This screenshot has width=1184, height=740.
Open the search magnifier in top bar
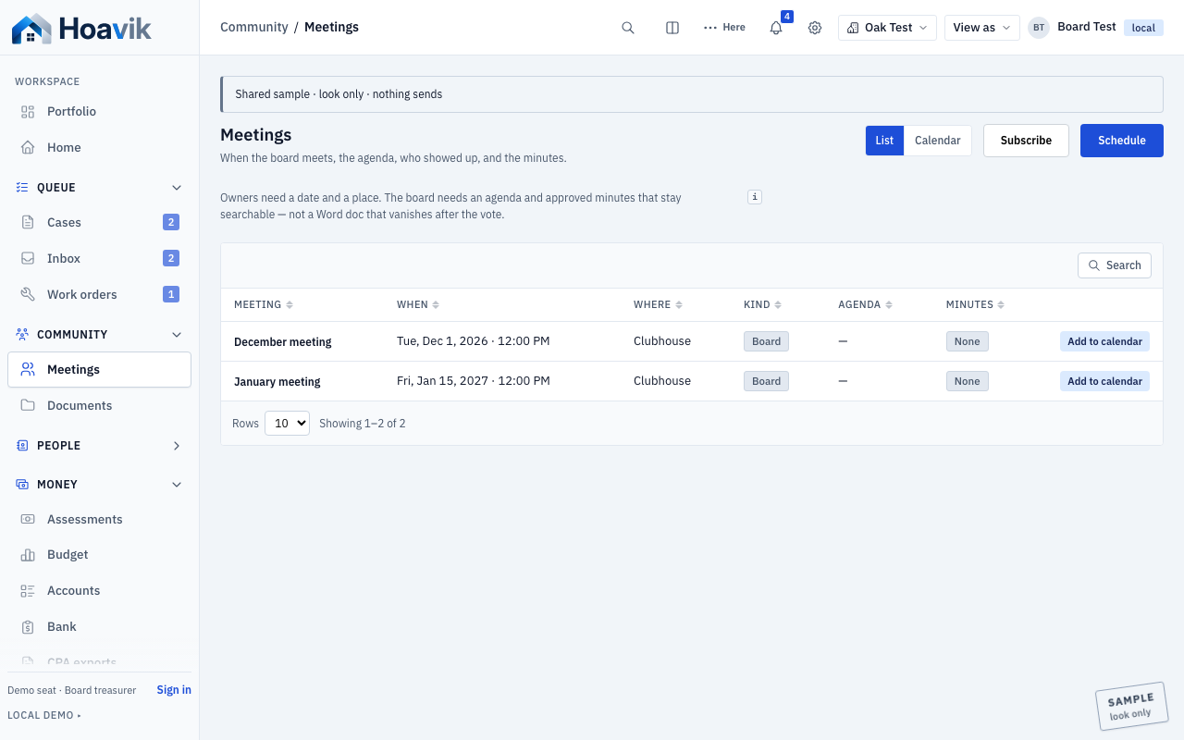click(628, 28)
